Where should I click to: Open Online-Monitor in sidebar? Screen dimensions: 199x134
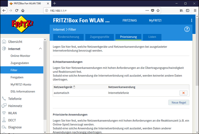pos(20,56)
